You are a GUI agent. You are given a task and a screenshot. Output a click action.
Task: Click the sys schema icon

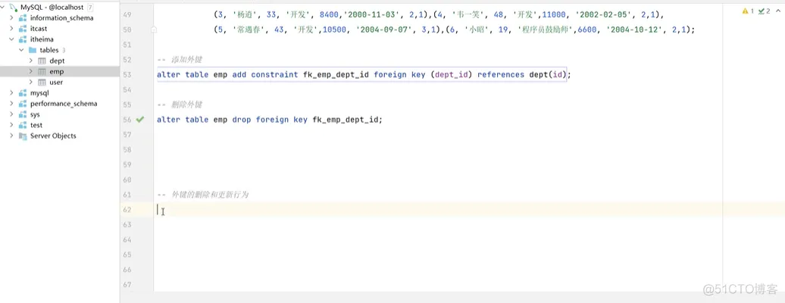coord(23,114)
